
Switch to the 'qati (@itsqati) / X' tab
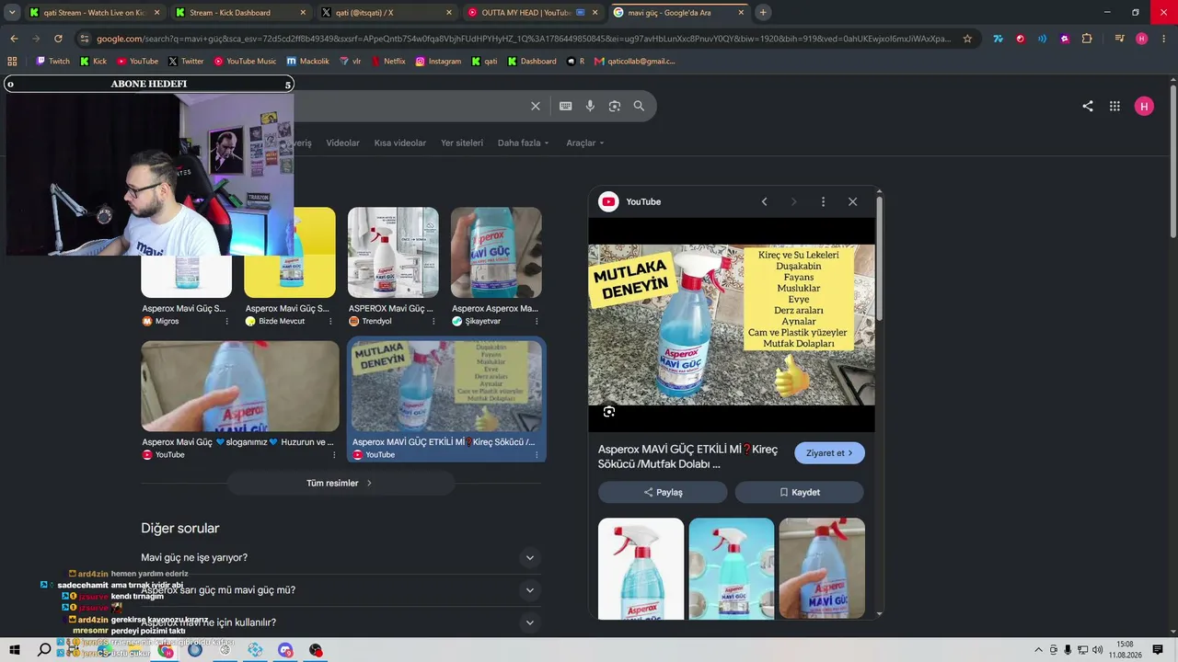pyautogui.click(x=387, y=13)
